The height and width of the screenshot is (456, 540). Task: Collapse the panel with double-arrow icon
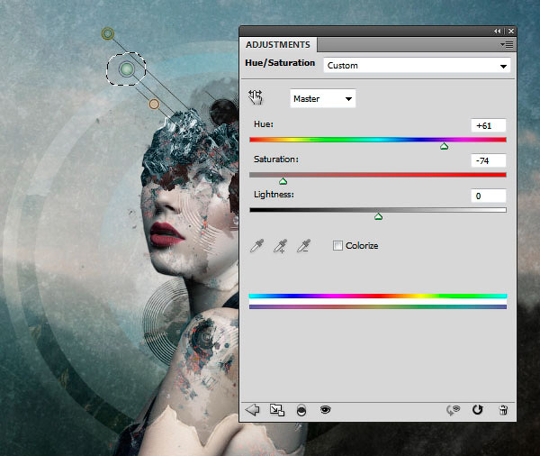(498, 31)
